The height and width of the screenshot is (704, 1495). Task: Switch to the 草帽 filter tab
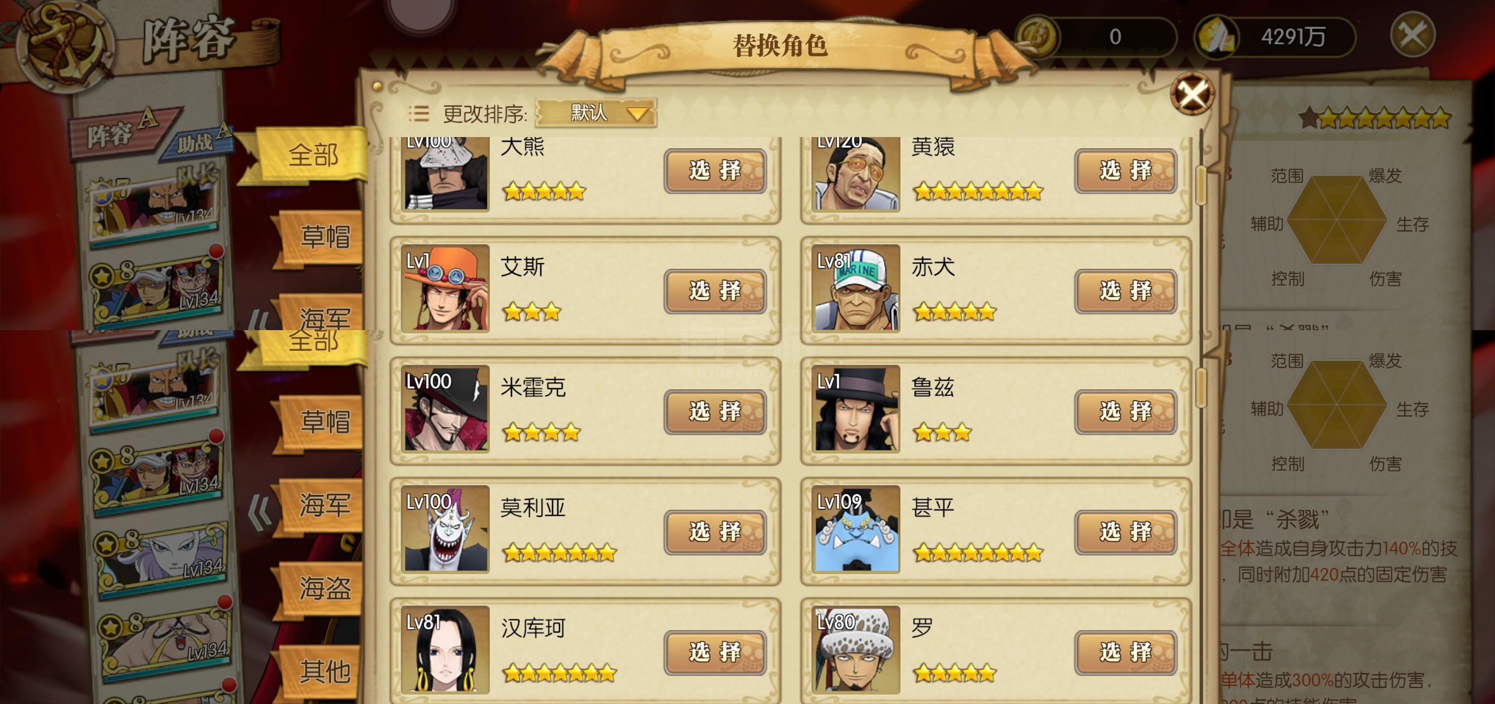[x=325, y=421]
